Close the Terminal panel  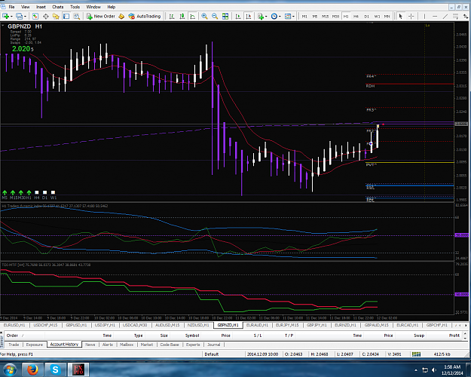coord(2,333)
